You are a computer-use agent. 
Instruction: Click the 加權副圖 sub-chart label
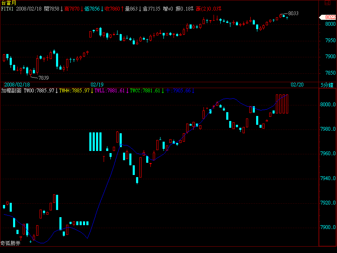point(11,91)
